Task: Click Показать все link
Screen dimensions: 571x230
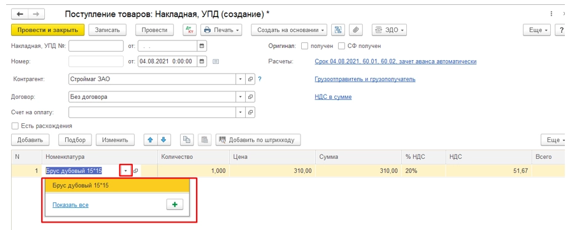Action: [71, 205]
